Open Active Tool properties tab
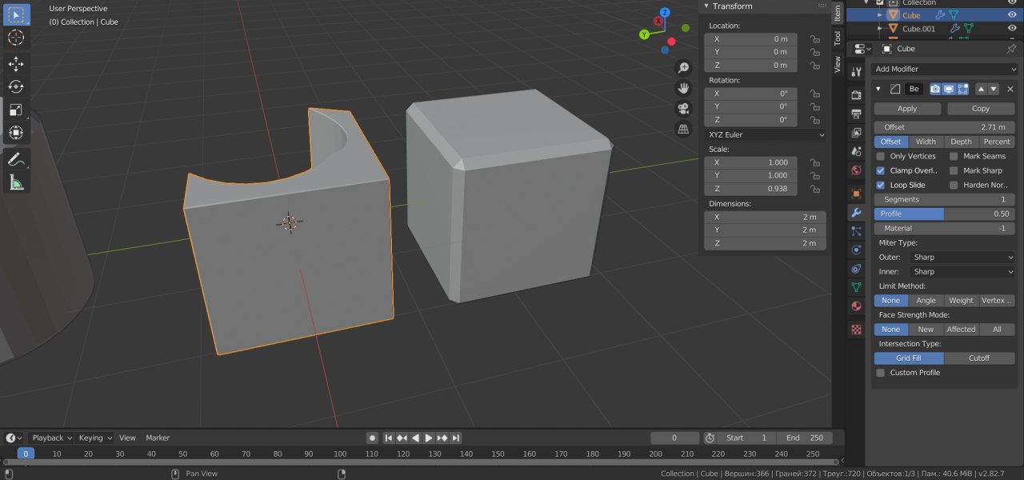Screen dimensions: 1024x480 pyautogui.click(x=856, y=73)
